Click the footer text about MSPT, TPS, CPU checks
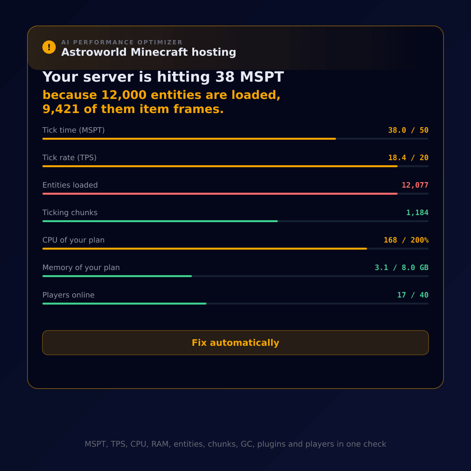The image size is (471, 471). click(x=235, y=444)
